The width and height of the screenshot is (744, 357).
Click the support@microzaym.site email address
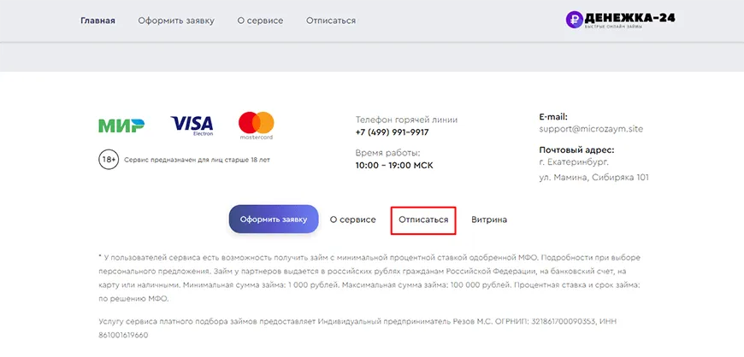tap(591, 129)
